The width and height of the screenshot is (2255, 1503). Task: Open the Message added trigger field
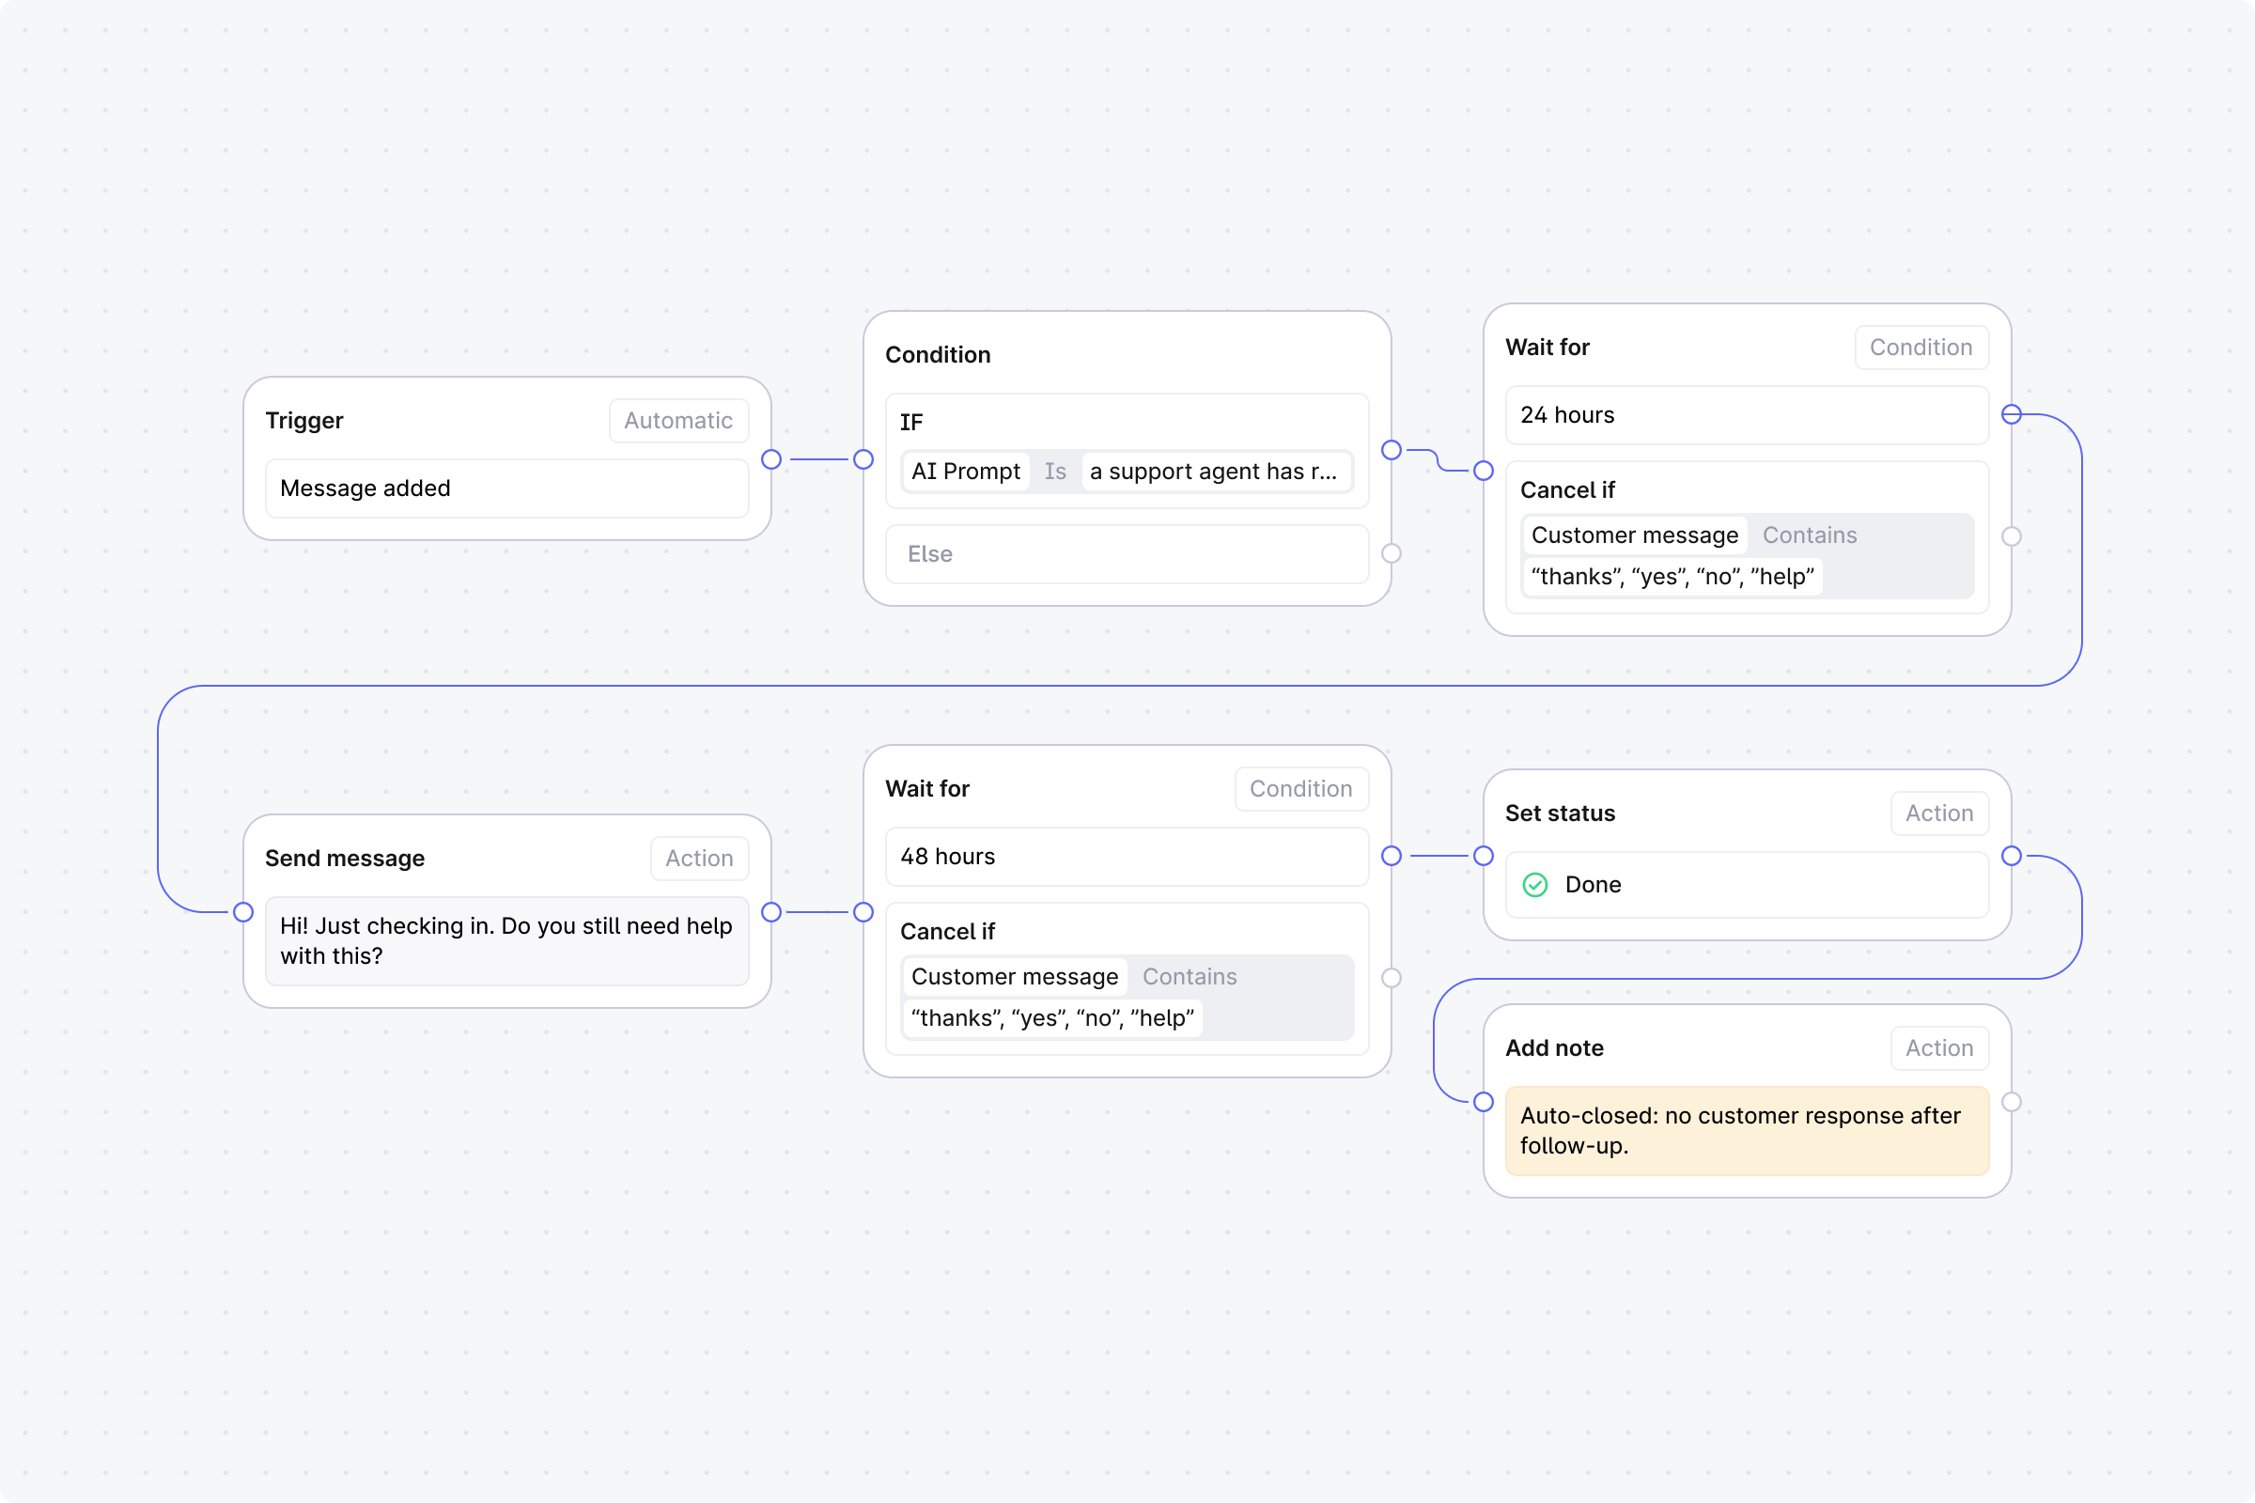pos(506,488)
